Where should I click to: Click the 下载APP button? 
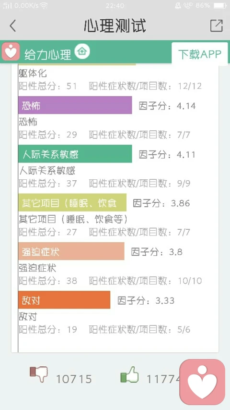tap(199, 54)
